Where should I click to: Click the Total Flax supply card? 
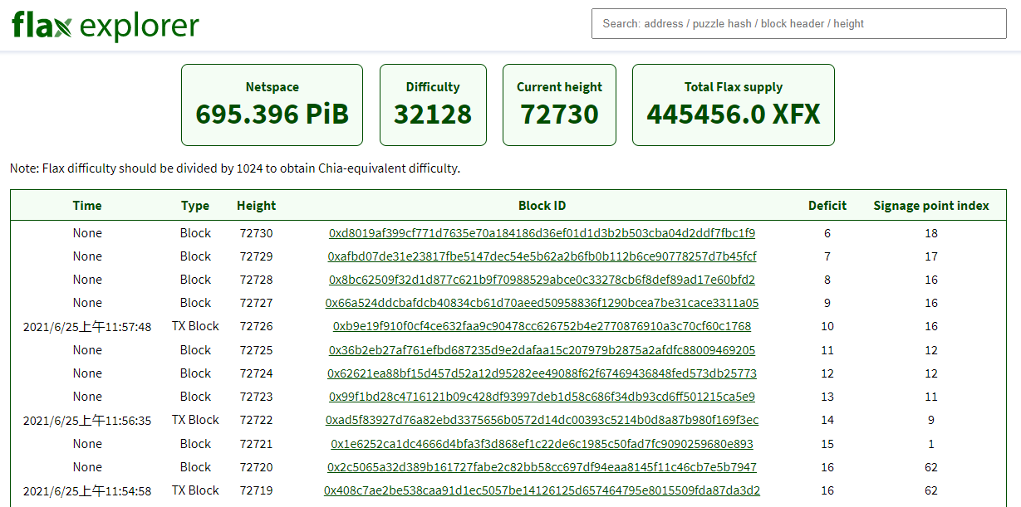(733, 105)
